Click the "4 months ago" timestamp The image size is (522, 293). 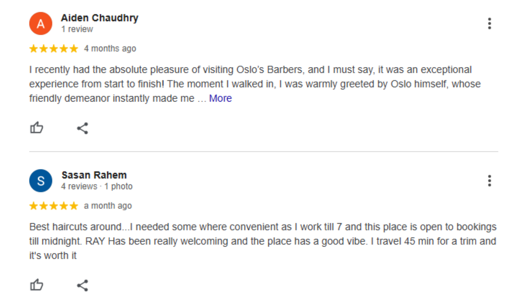click(x=110, y=49)
